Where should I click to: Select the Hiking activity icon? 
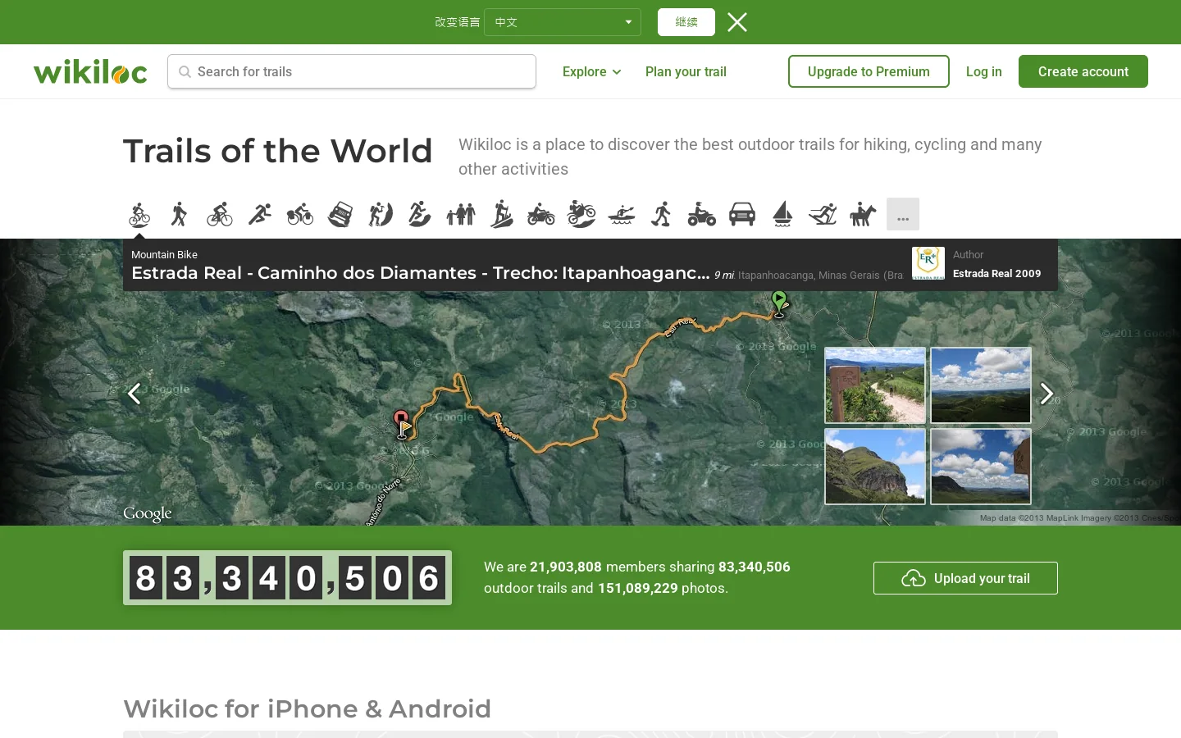point(180,214)
